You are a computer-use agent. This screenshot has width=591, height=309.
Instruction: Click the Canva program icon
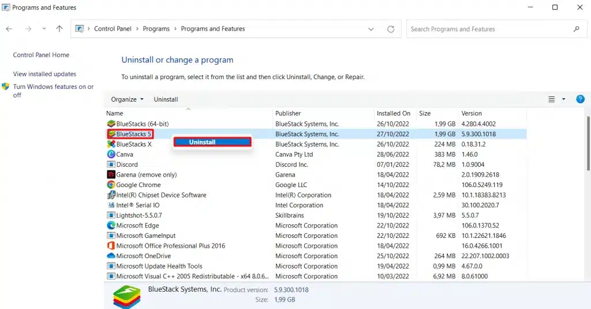(111, 154)
